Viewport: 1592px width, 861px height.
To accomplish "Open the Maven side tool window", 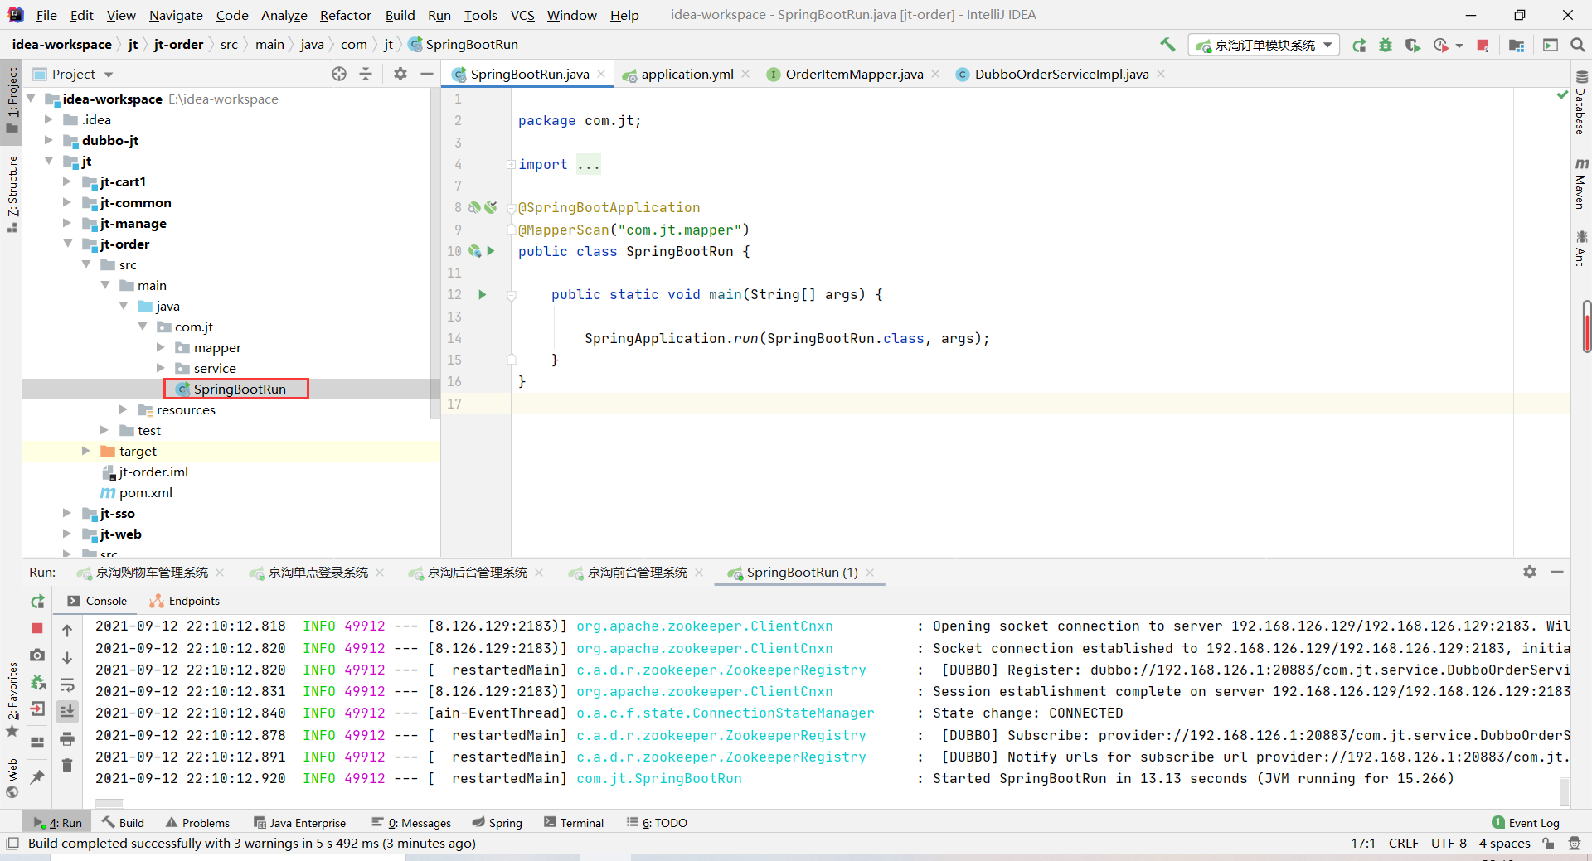I will tap(1581, 184).
